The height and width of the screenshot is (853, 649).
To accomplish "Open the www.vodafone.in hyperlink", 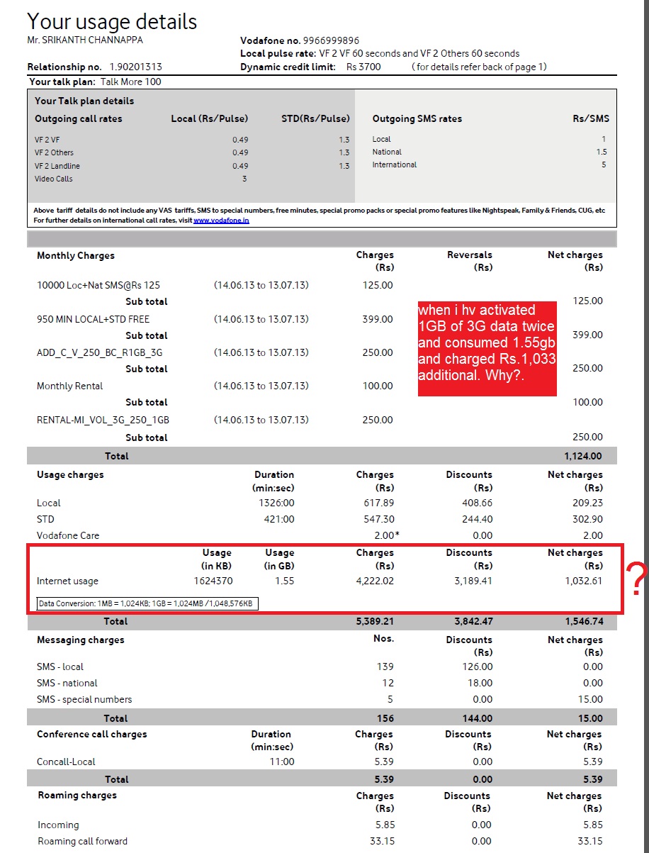I will click(220, 221).
